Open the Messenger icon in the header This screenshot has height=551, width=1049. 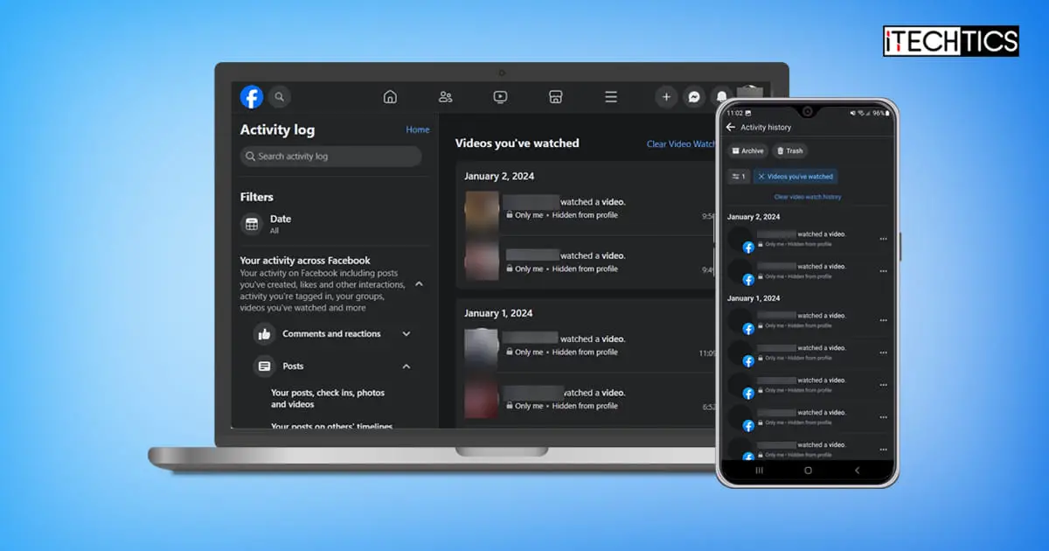click(x=694, y=97)
